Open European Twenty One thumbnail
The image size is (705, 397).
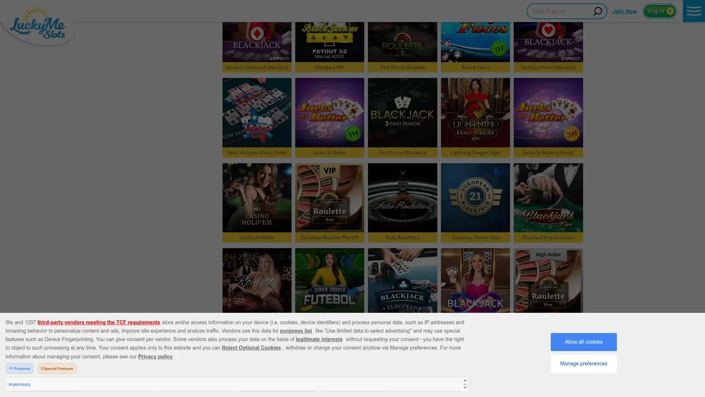[475, 198]
